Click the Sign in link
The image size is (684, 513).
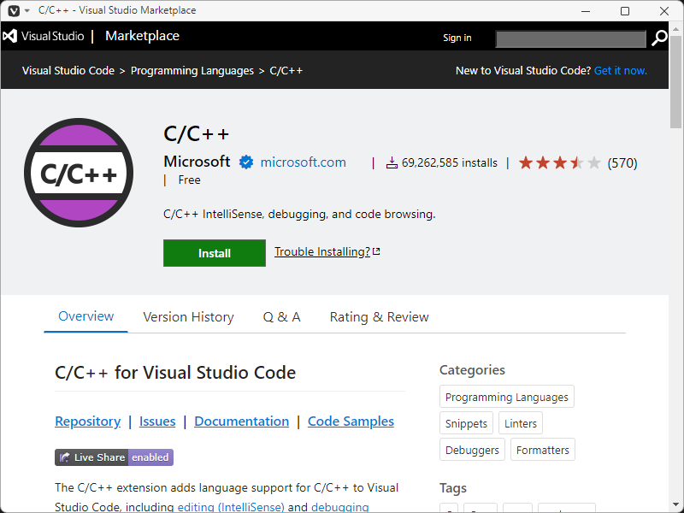457,38
